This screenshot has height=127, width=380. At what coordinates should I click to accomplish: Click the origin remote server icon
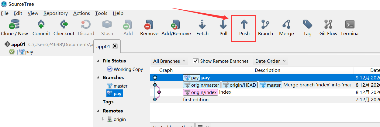point(109,119)
